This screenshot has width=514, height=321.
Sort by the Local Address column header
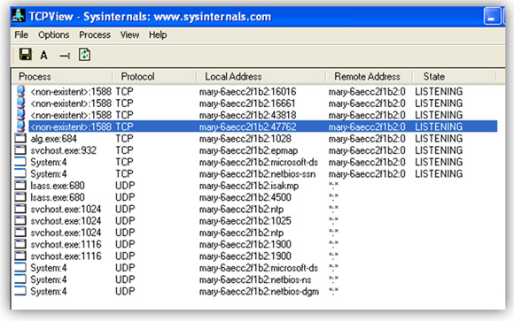261,77
